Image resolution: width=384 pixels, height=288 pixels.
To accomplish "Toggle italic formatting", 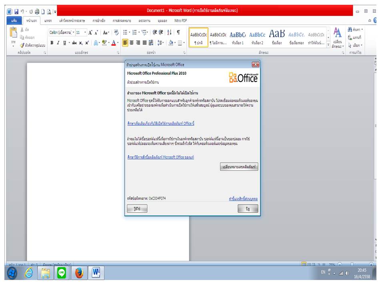I will click(x=58, y=43).
